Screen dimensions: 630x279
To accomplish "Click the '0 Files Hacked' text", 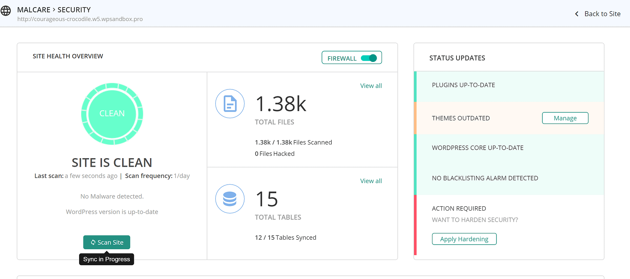I will (275, 154).
